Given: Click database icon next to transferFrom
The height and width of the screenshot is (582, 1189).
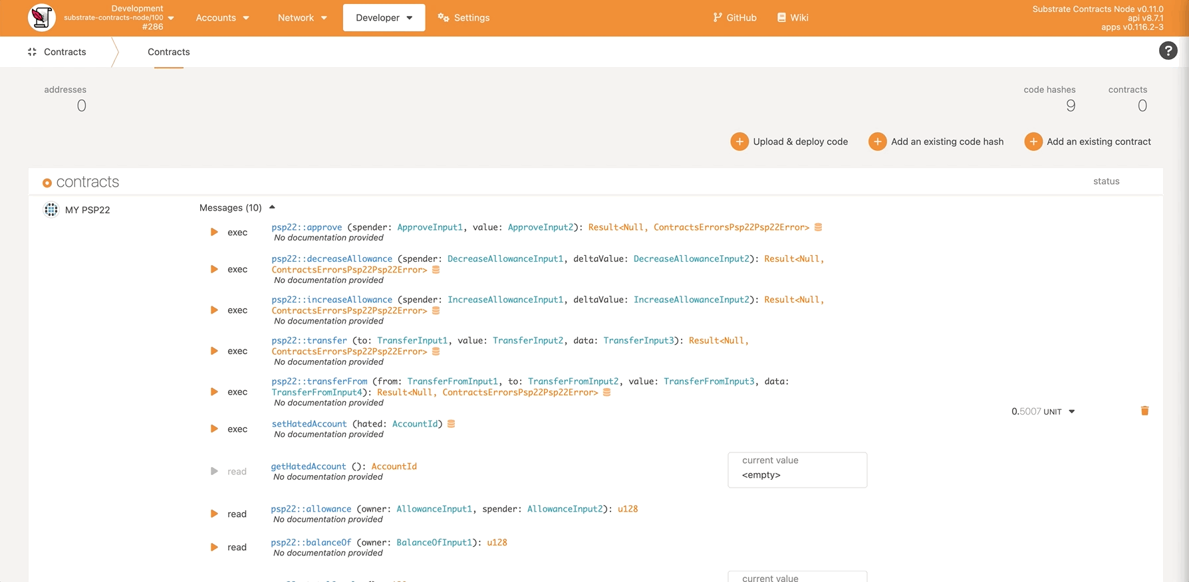Looking at the screenshot, I should coord(606,392).
